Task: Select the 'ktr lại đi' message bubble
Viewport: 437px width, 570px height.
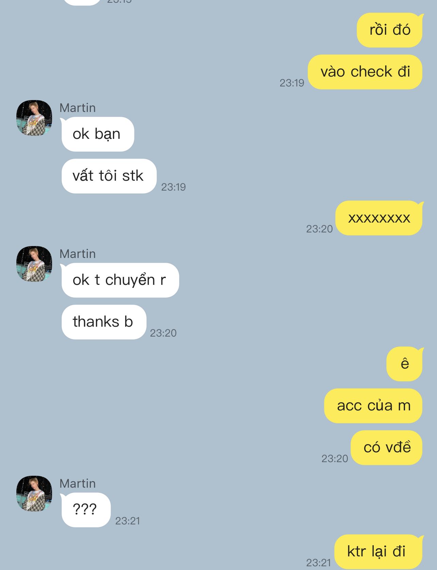Action: (x=378, y=552)
